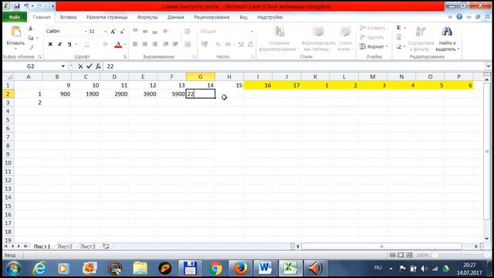Switch to Page Layout view button
Viewport: 494px width, 278px height.
pos(401,255)
